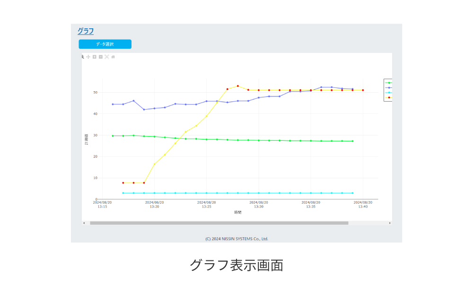Click x-axis label 2024/08/20 13:15
473x293 pixels.
tap(102, 204)
